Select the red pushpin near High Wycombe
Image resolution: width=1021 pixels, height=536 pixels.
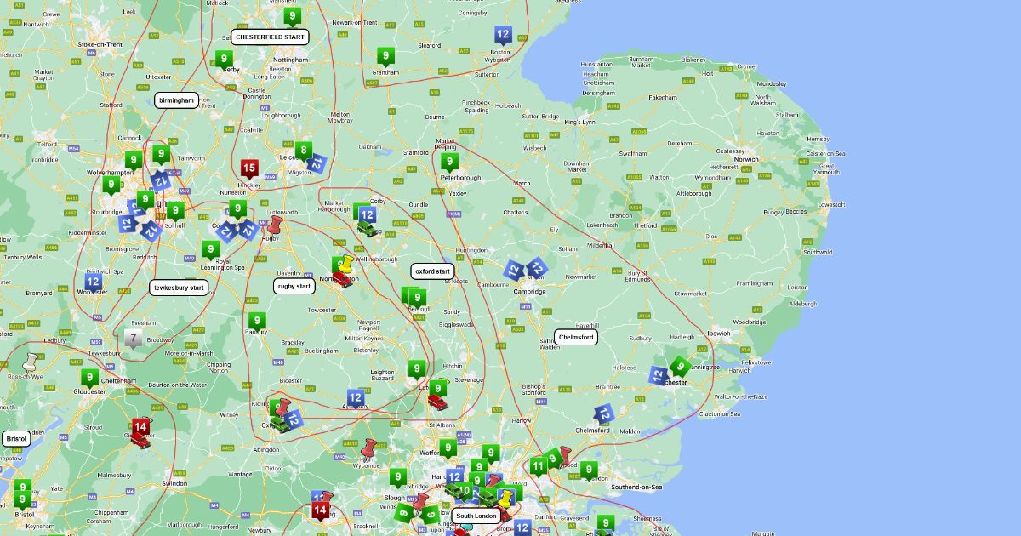[x=368, y=448]
